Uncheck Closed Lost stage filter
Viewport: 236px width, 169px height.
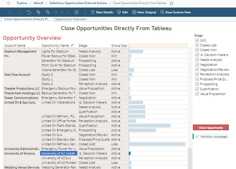[197, 45]
